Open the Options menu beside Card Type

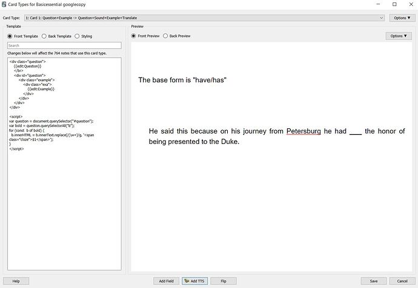coord(402,18)
